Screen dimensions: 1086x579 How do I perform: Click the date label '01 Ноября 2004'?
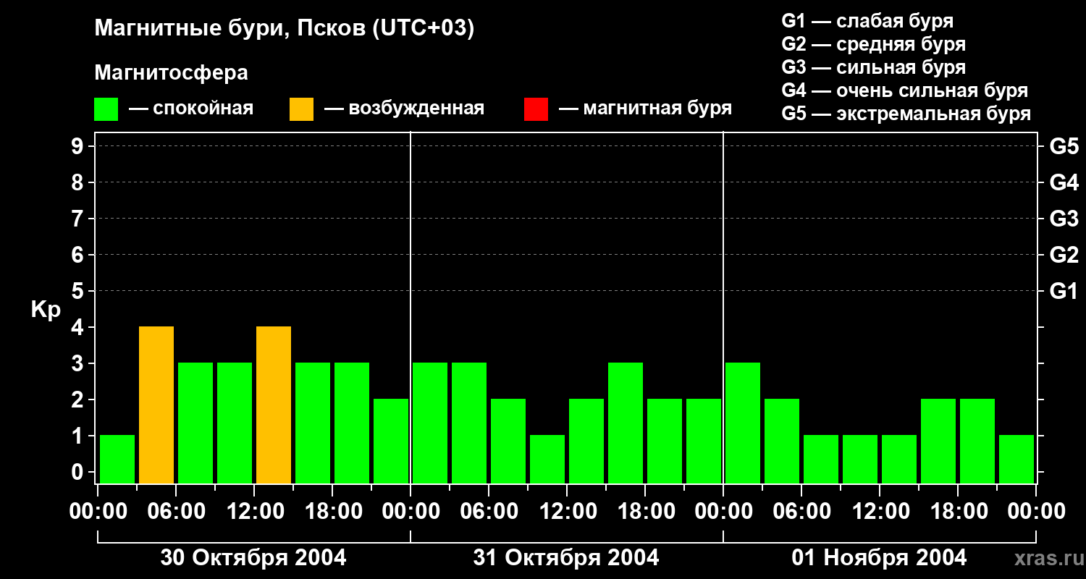(x=879, y=558)
